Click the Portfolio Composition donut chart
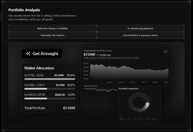 pos(139,102)
